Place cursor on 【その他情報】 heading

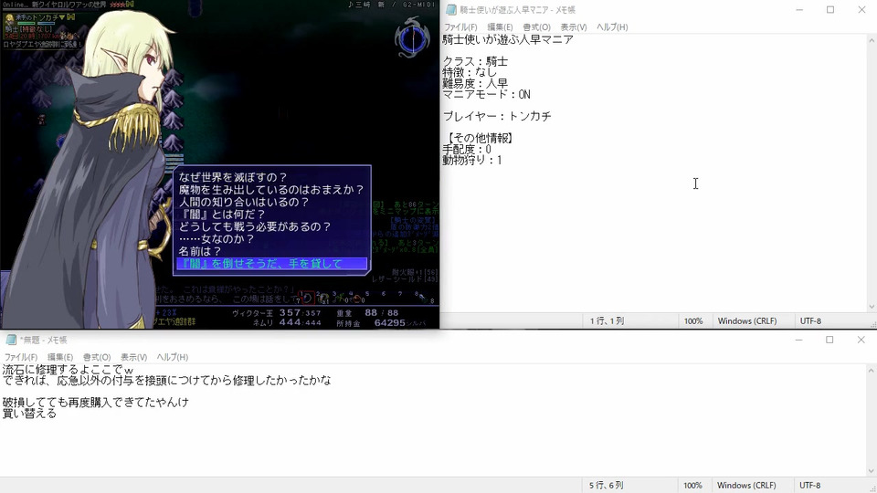(x=480, y=138)
